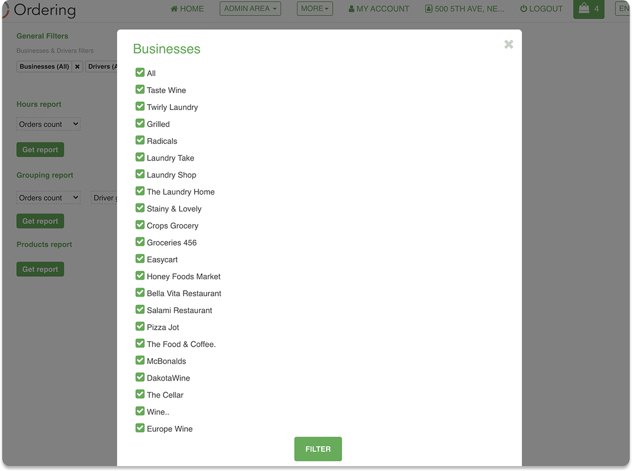
Task: Open the Businesses (All) filter tag
Action: [x=44, y=66]
